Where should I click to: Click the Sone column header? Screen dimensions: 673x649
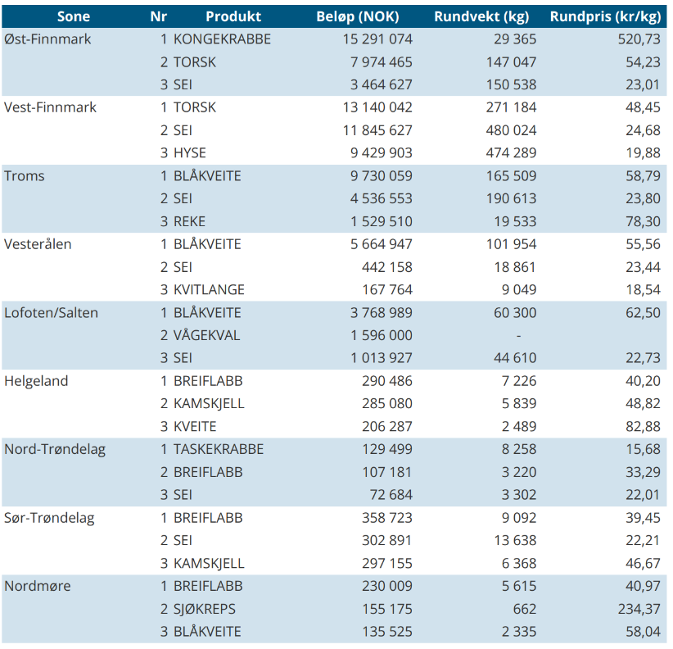[x=74, y=16]
